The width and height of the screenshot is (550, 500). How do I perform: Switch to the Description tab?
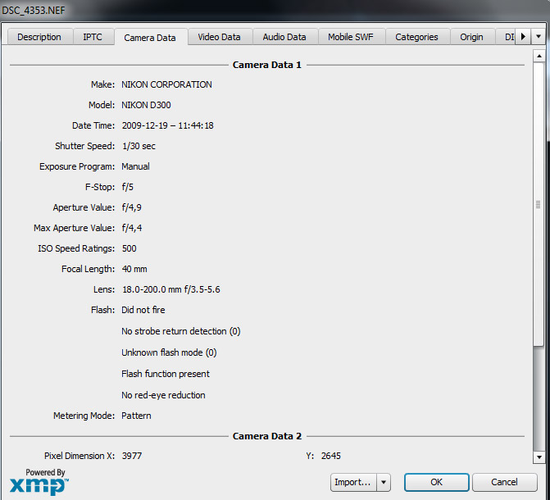click(39, 37)
